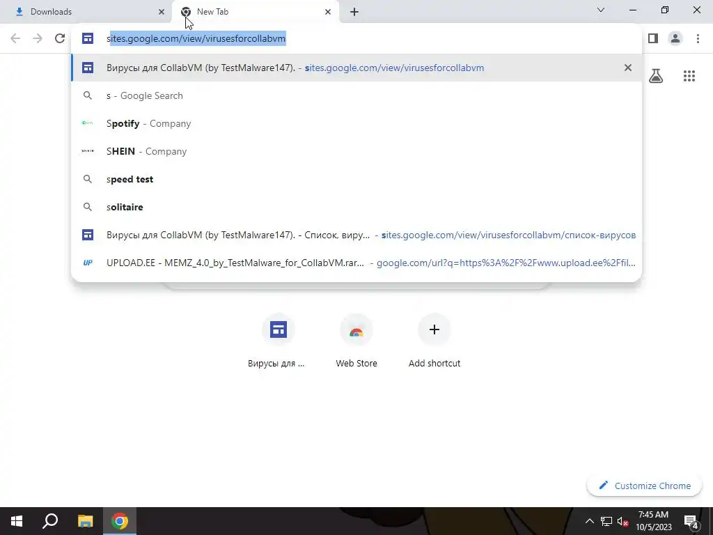Click the site icon in address bar

(88, 38)
